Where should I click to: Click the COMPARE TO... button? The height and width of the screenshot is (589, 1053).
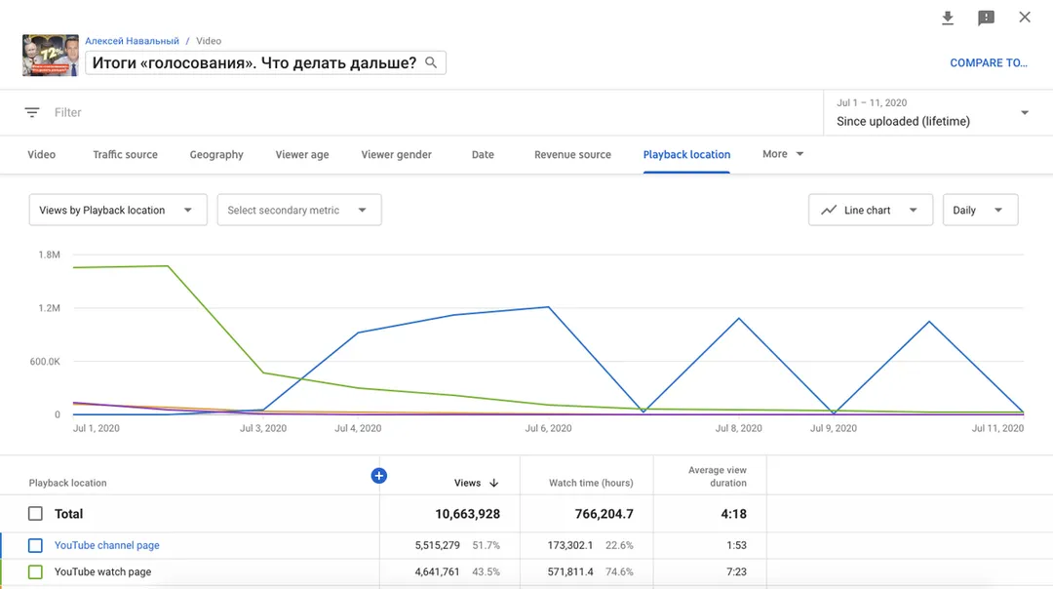(989, 63)
